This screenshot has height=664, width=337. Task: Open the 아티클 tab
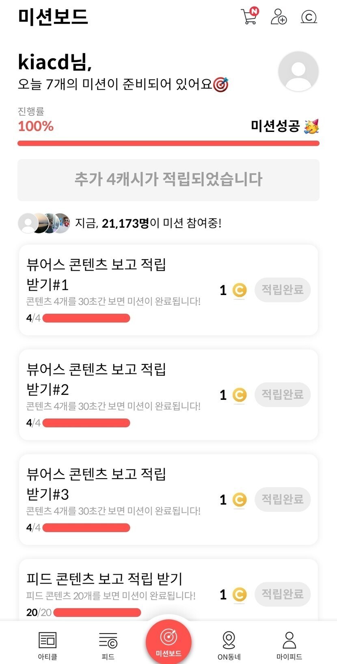(48, 645)
